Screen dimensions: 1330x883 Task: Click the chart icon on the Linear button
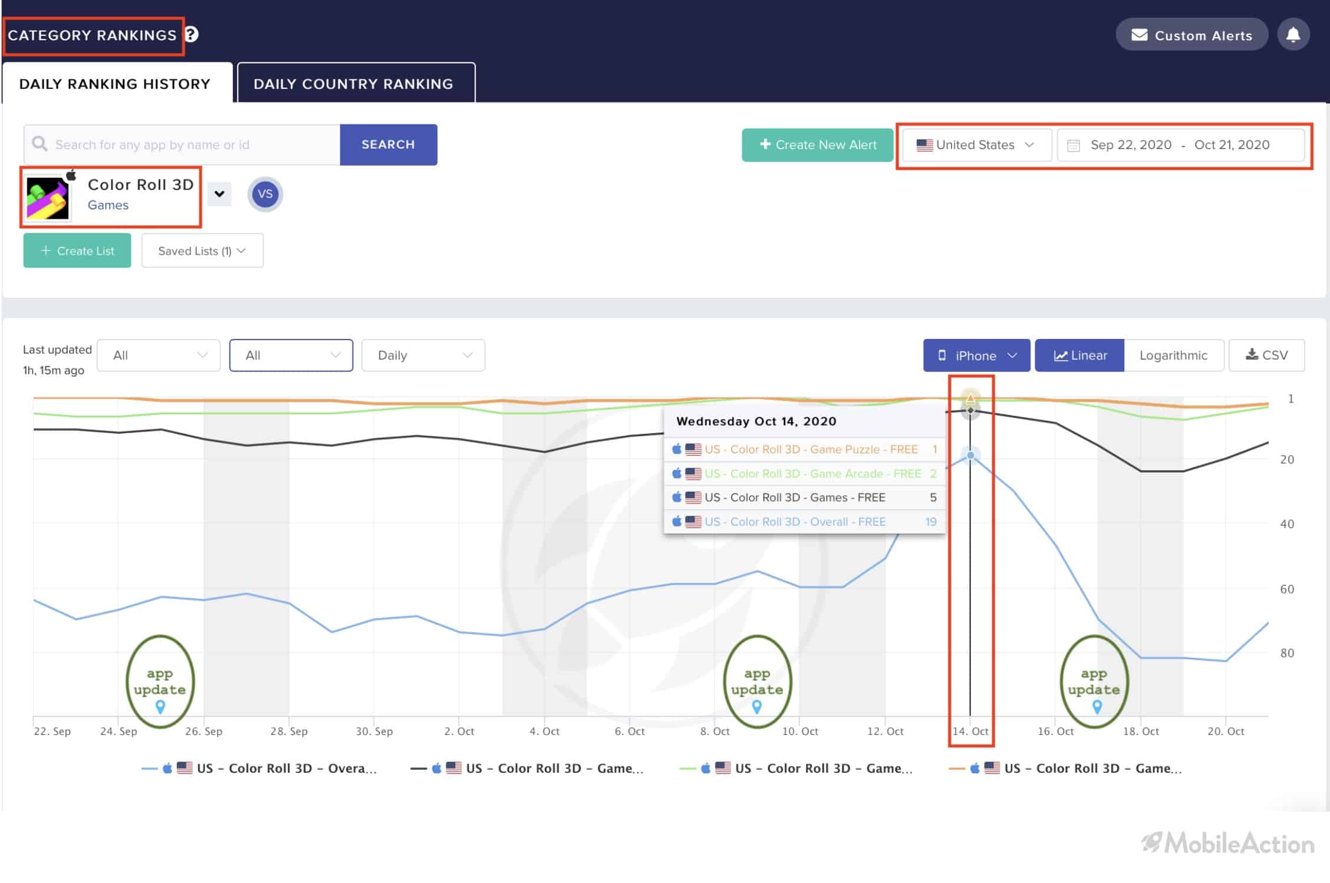pyautogui.click(x=1061, y=355)
